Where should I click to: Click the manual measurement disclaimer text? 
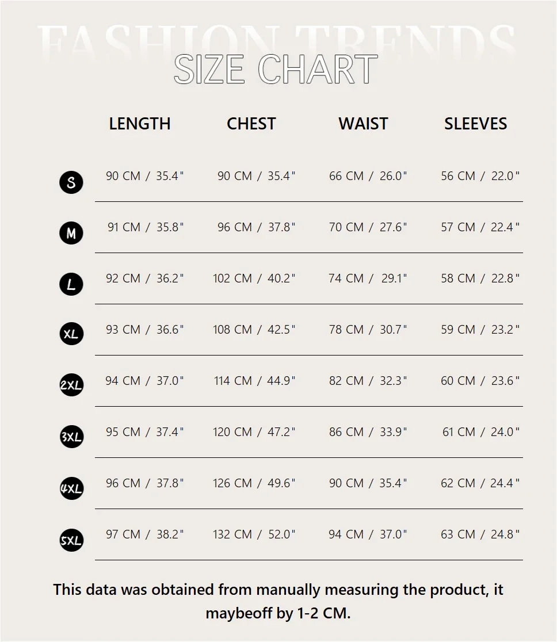pyautogui.click(x=278, y=601)
